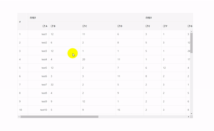Image resolution: width=214 pixels, height=131 pixels.
Task: Click value 32 in test7 row
Action: pos(52,85)
